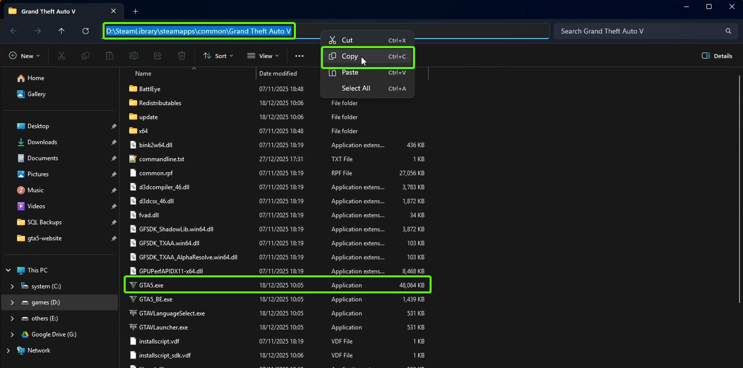Screen dimensions: 743x368
Task: Click the toolbar Paste clipboard icon
Action: point(110,56)
